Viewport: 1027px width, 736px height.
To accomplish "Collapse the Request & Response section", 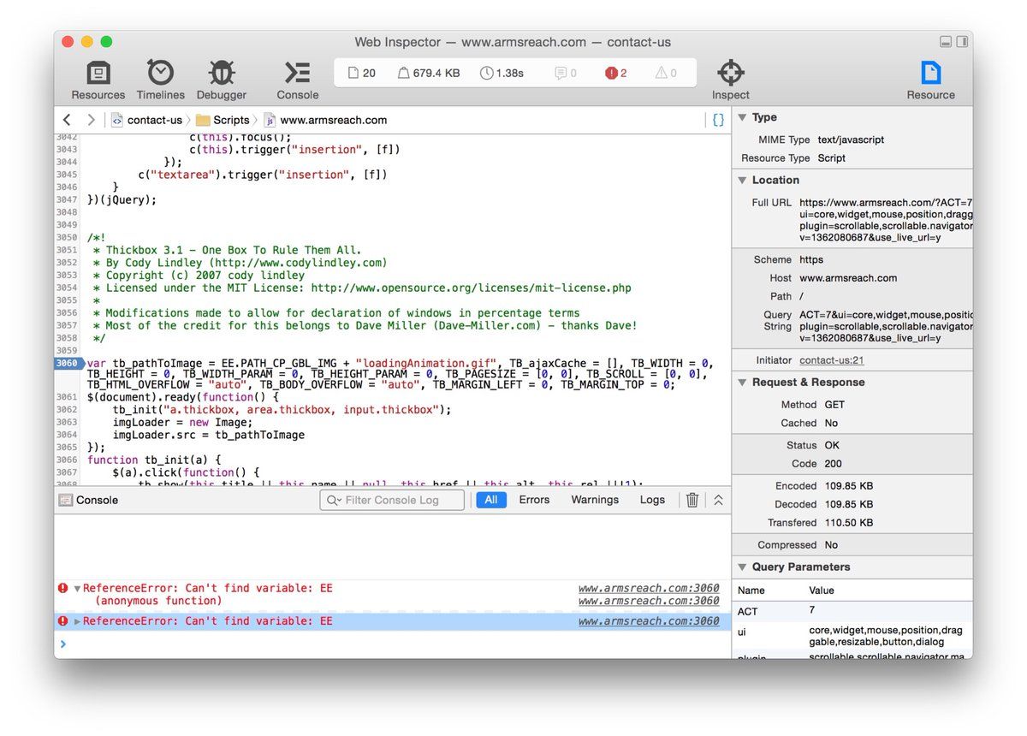I will pyautogui.click(x=742, y=383).
